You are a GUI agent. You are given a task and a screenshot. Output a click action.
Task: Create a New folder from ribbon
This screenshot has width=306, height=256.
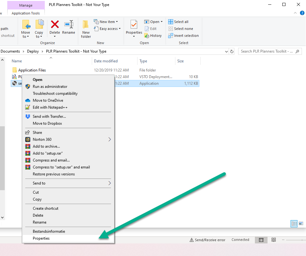86,28
